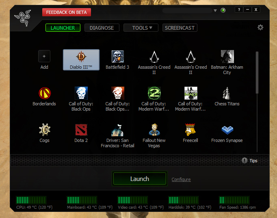This screenshot has height=218, width=277.
Task: Pick the Fallout New Vegas icon
Action: click(x=154, y=130)
